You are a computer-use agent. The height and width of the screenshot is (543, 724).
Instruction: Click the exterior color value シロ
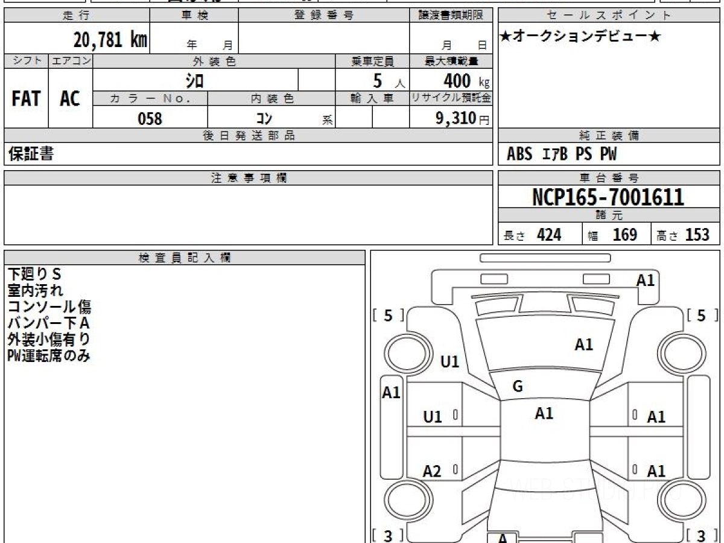coord(194,80)
